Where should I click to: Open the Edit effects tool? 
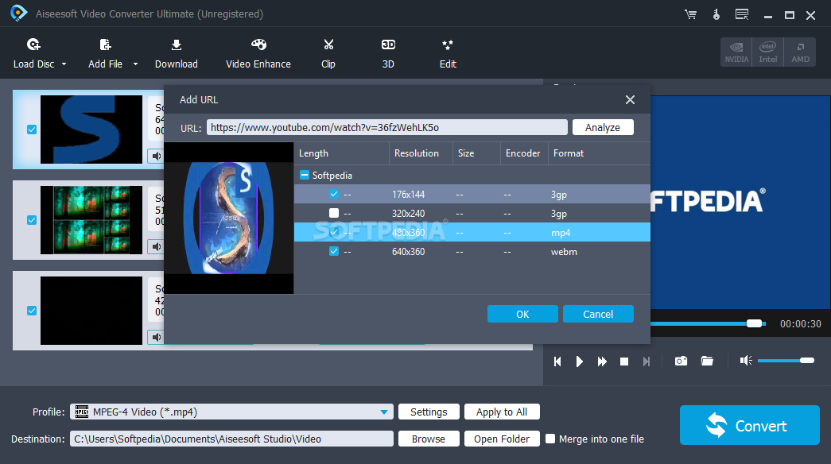pos(448,53)
